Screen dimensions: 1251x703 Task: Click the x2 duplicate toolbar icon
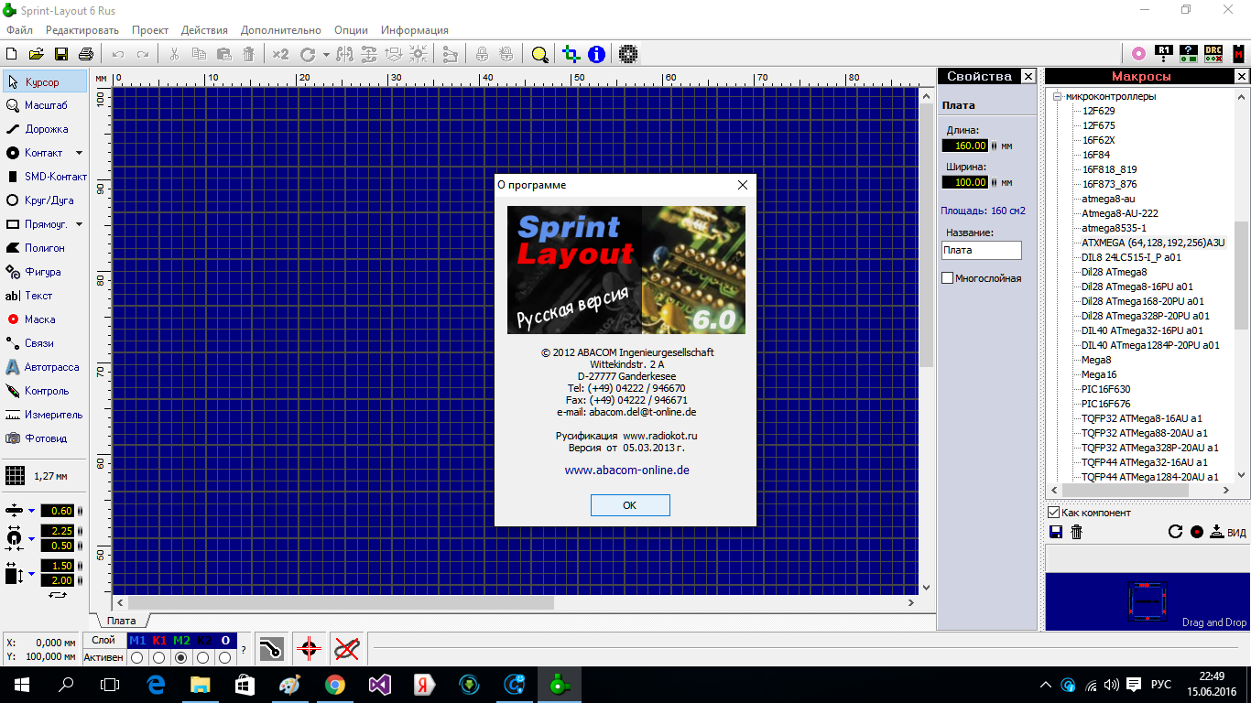280,54
